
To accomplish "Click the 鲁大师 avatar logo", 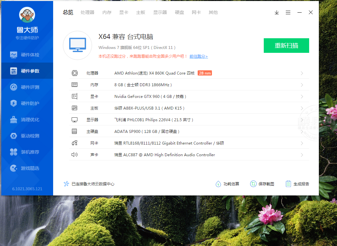I will 27,15.
